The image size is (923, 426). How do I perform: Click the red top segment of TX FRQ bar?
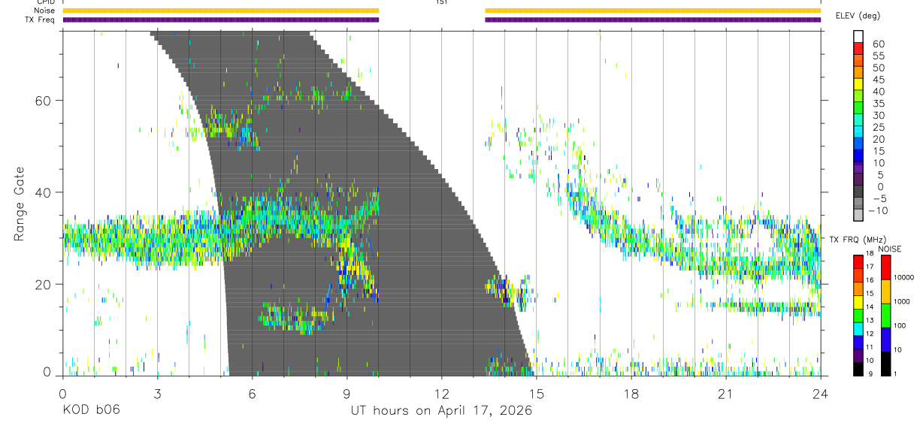point(858,261)
